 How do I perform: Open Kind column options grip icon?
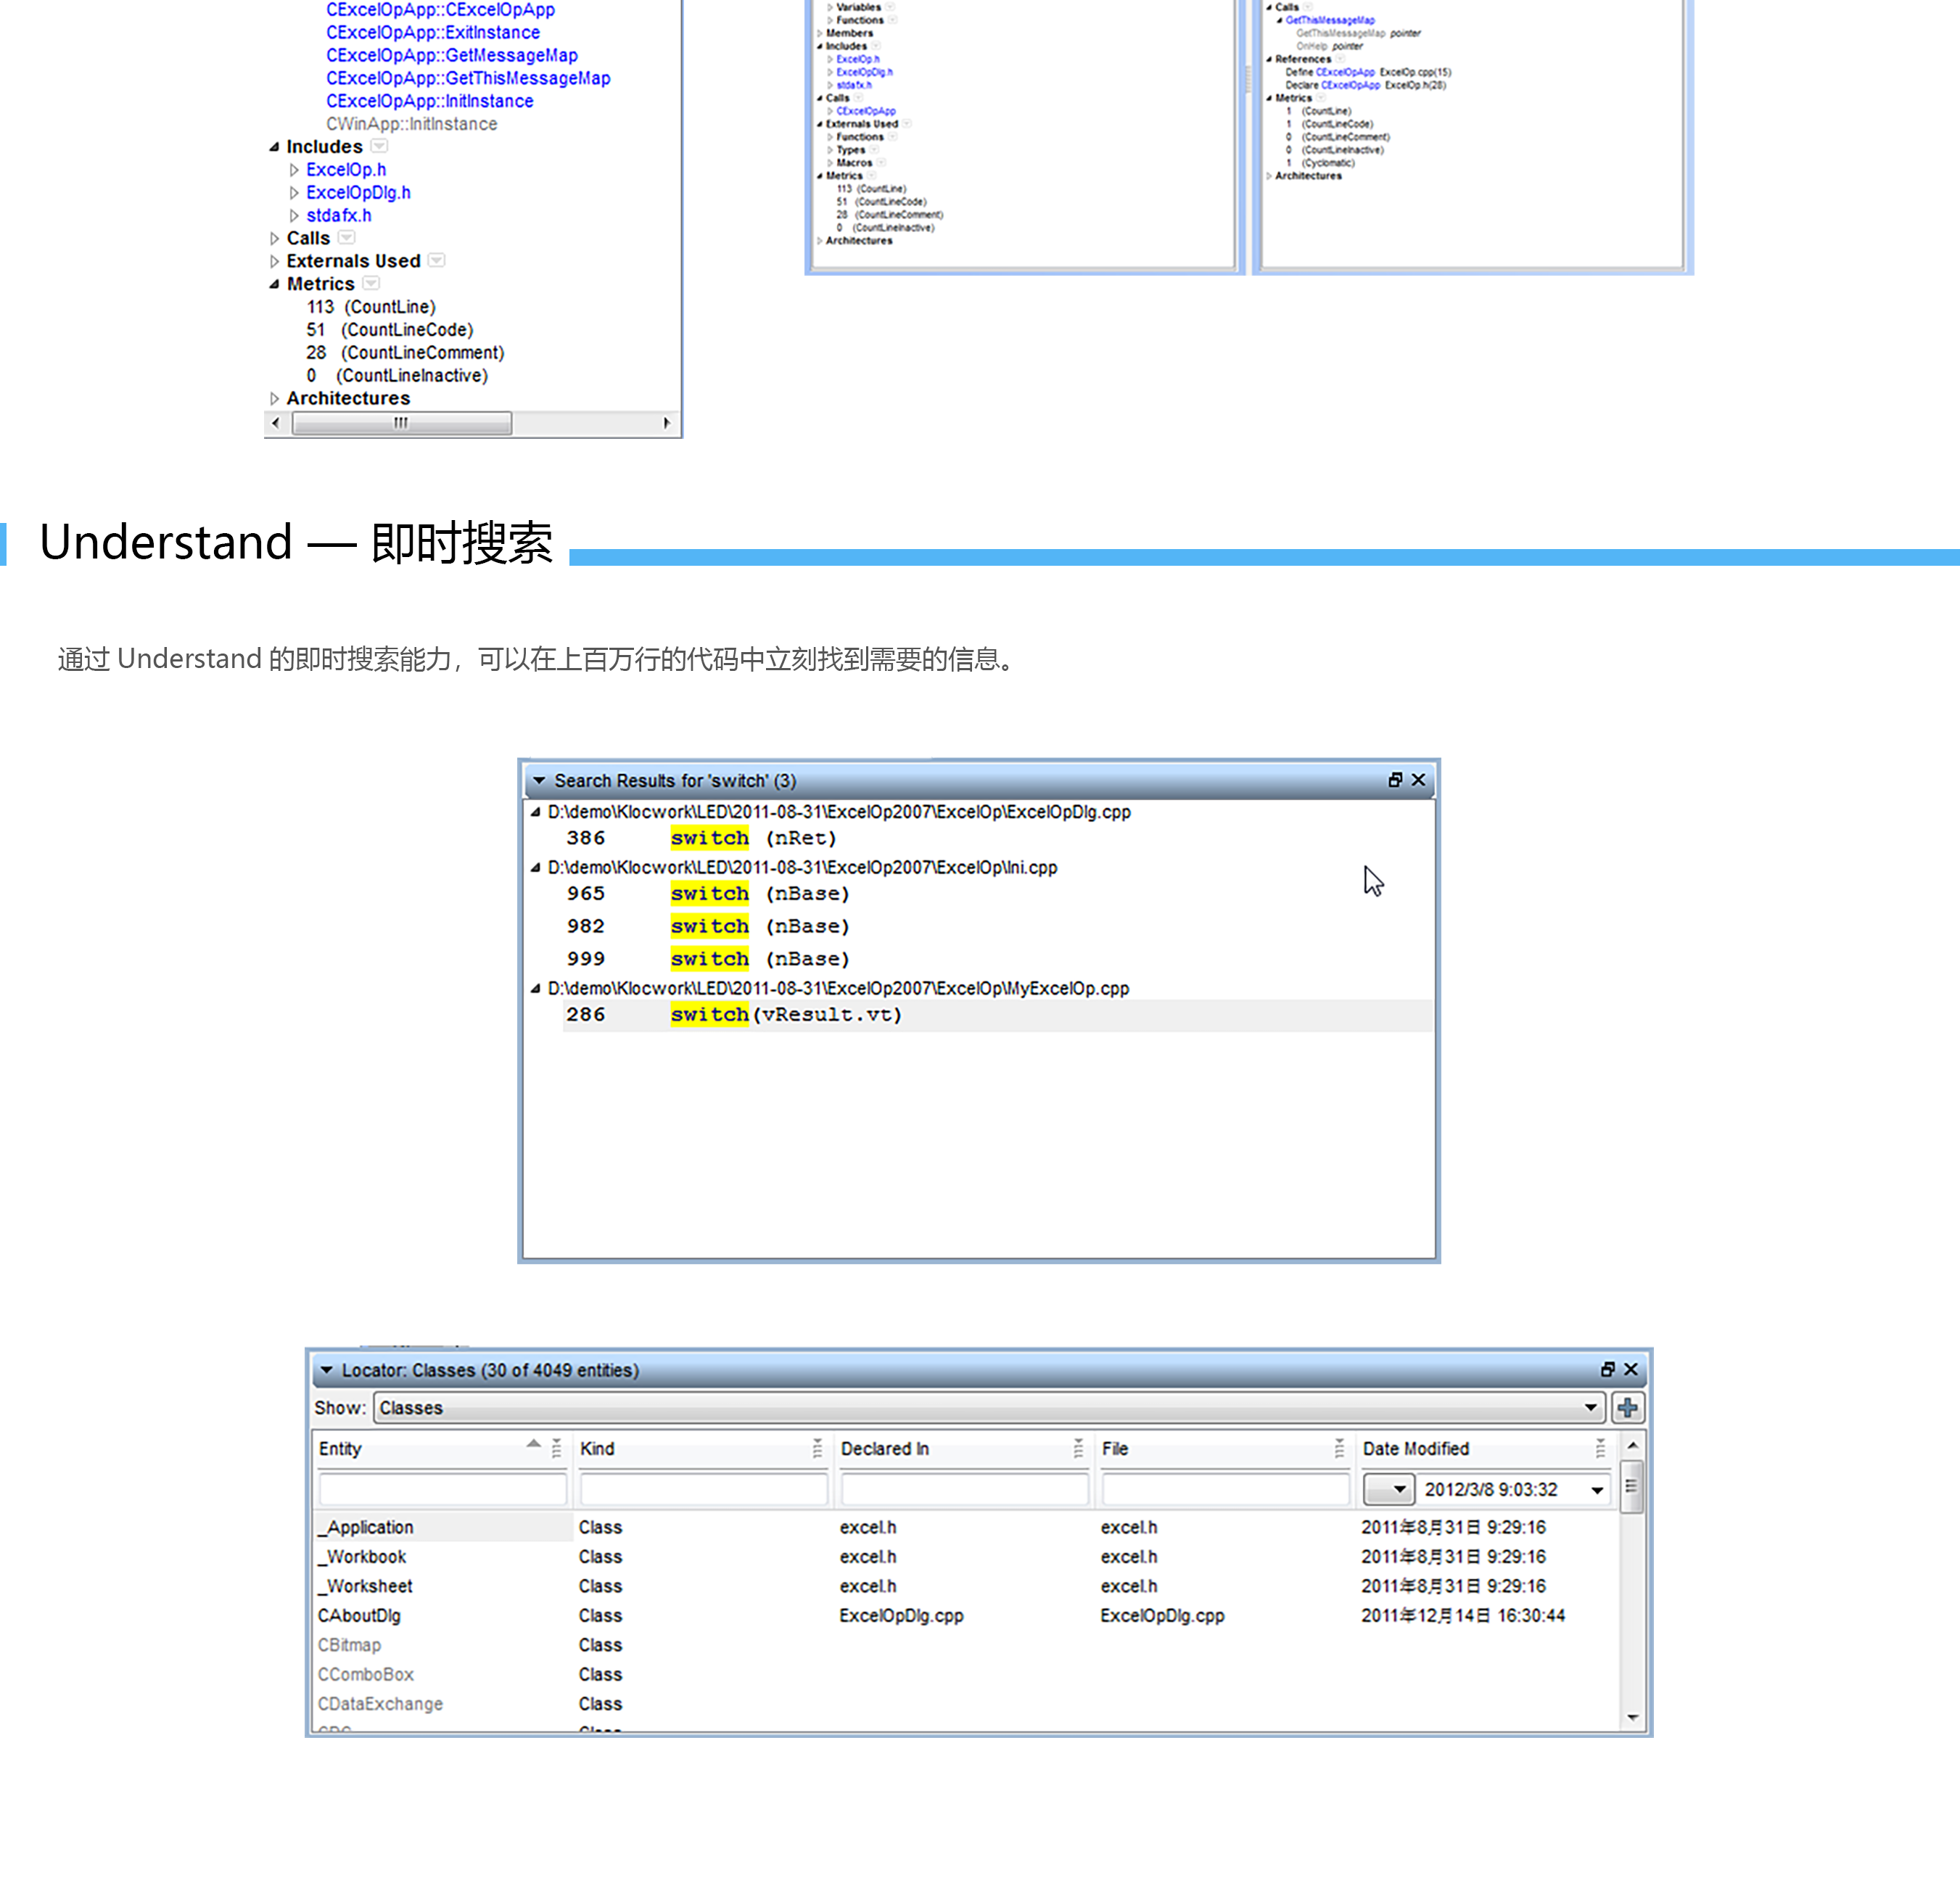817,1448
